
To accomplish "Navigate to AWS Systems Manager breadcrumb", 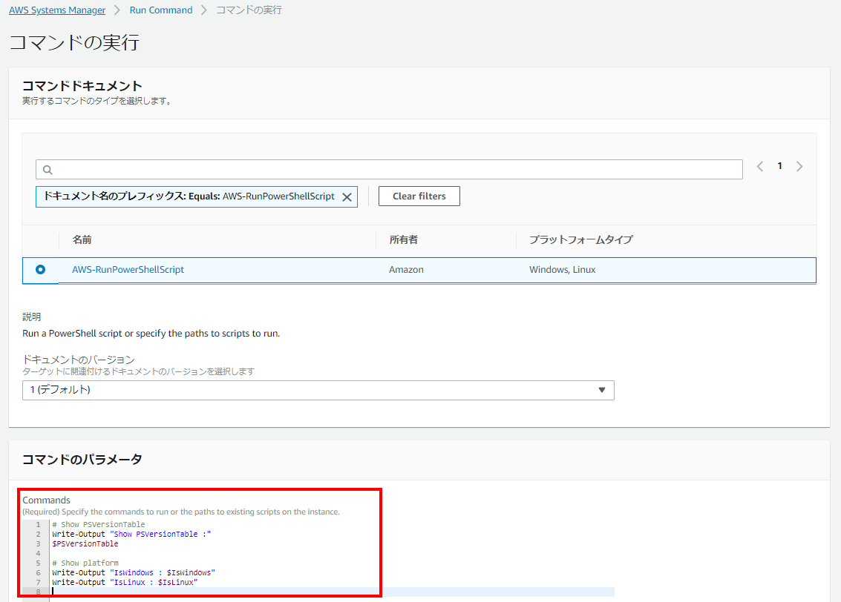I will pyautogui.click(x=57, y=10).
